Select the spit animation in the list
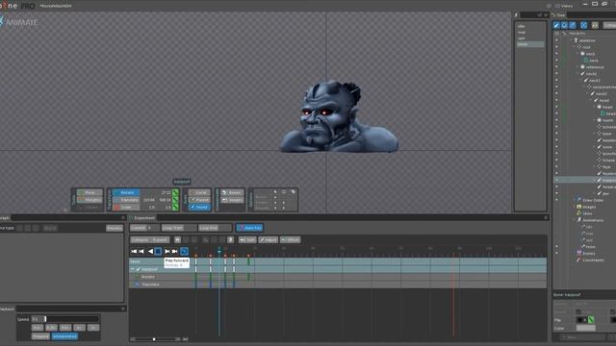This screenshot has width=616, height=346. click(530, 38)
